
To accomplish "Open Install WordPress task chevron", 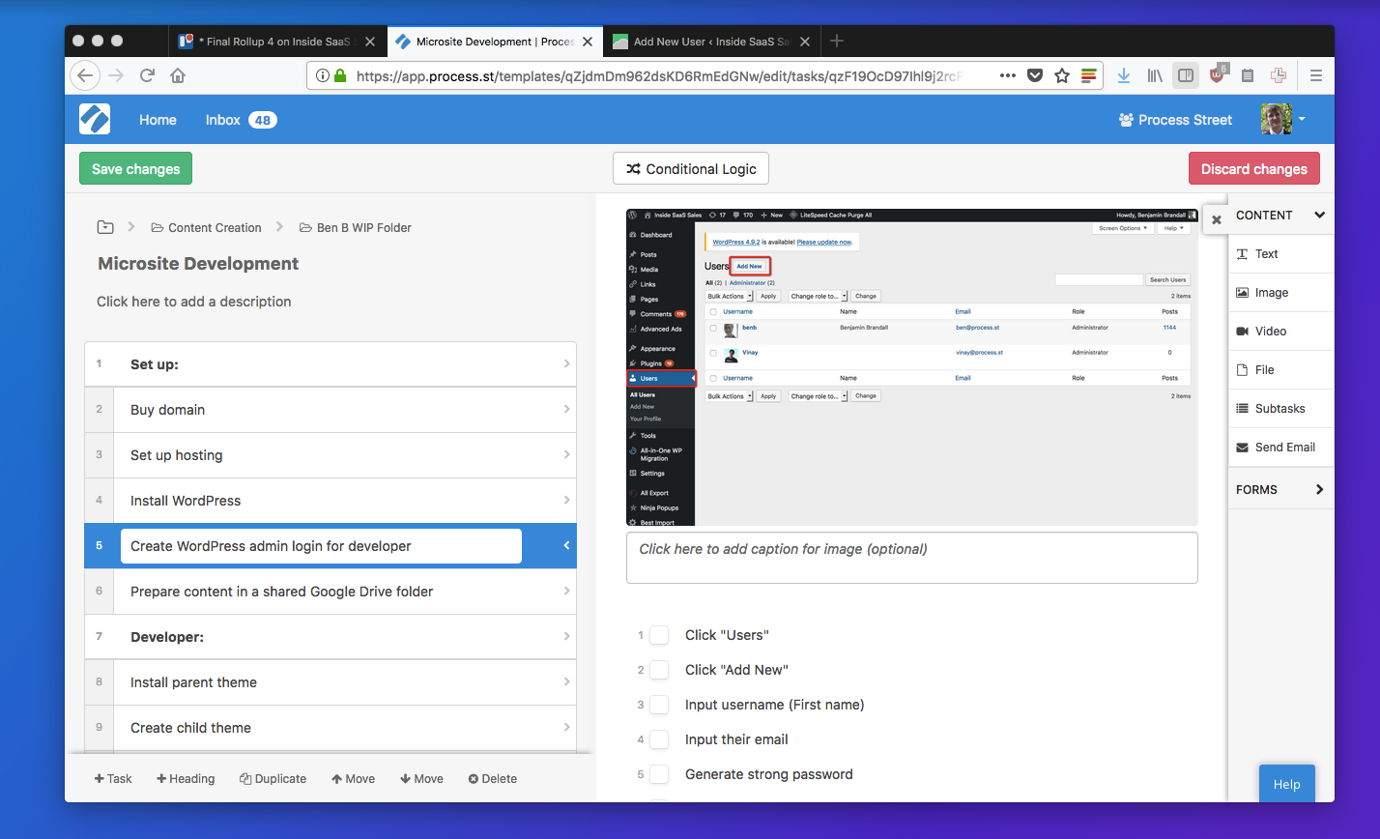I will 566,501.
